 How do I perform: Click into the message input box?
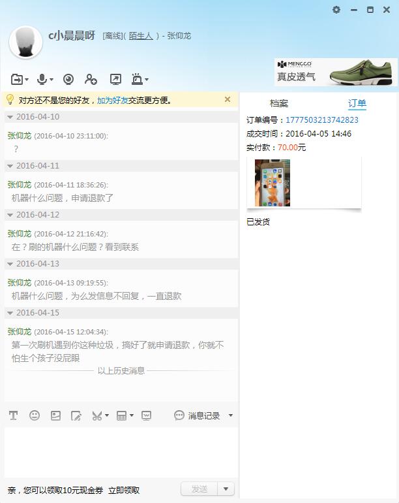click(x=121, y=452)
